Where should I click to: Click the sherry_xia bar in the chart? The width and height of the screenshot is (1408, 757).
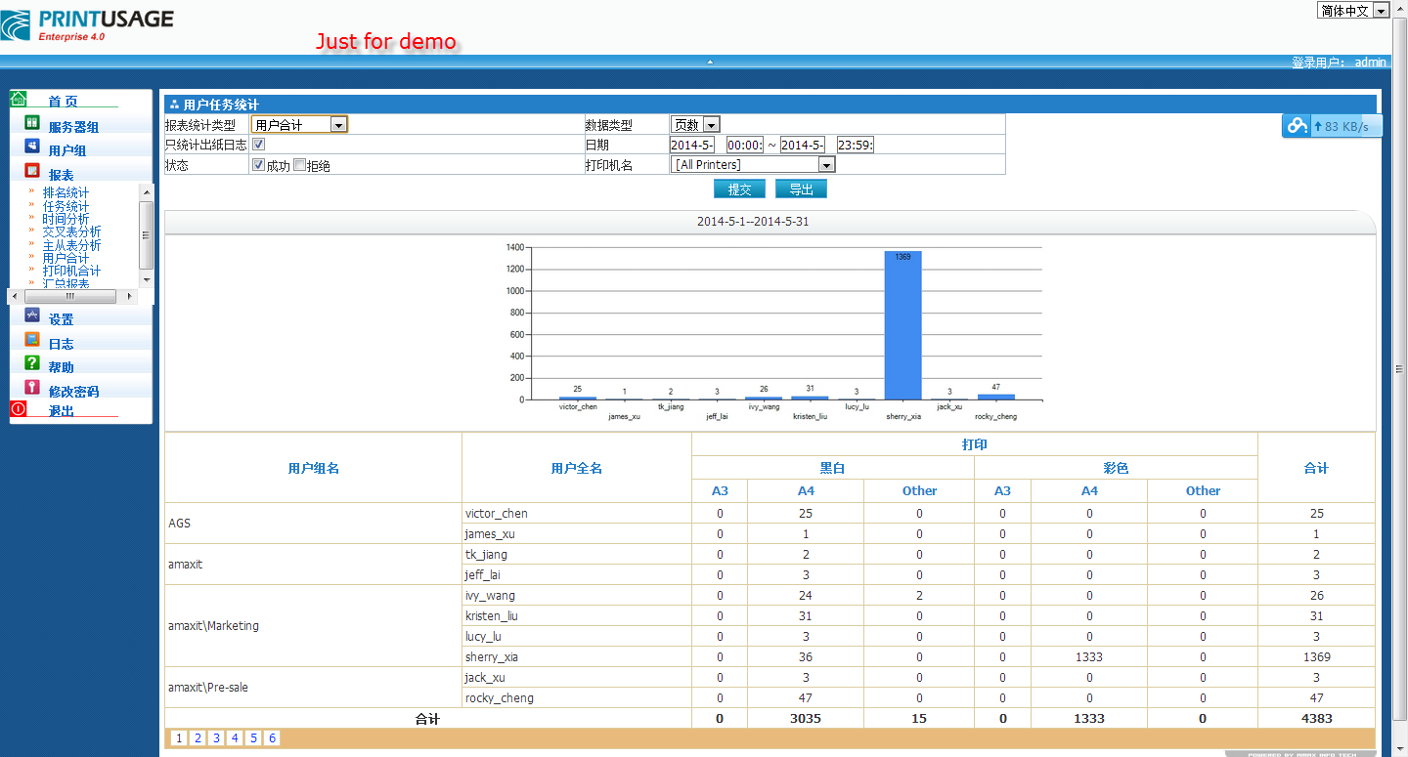pyautogui.click(x=902, y=325)
